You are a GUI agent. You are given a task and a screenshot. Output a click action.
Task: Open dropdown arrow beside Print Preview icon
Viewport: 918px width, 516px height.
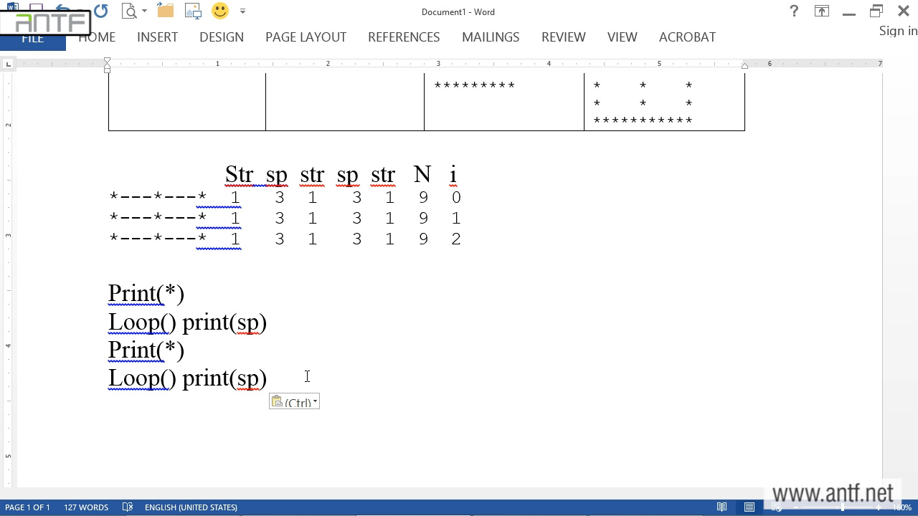pyautogui.click(x=144, y=11)
